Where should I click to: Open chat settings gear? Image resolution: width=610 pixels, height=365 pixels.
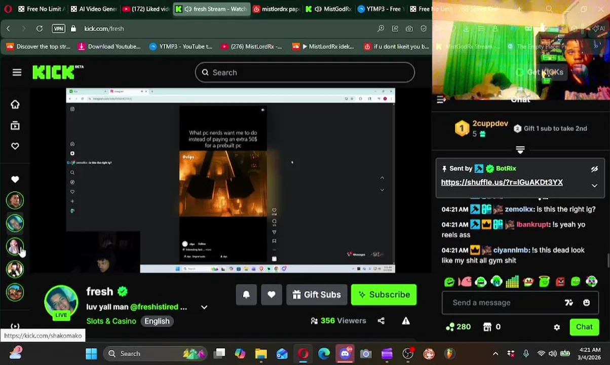[x=557, y=327]
